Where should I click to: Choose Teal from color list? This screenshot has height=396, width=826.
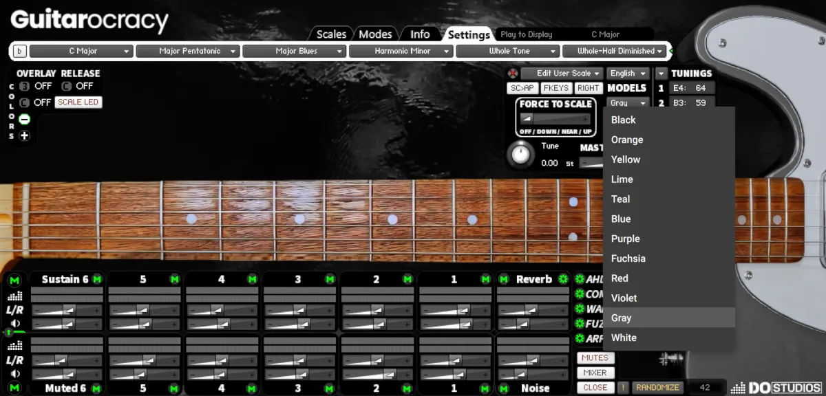pyautogui.click(x=669, y=199)
